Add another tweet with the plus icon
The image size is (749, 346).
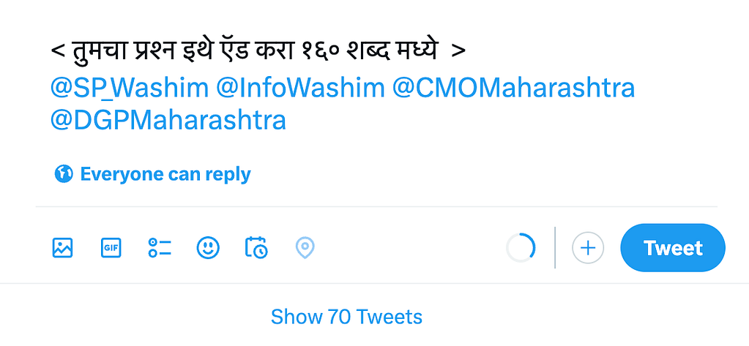click(587, 248)
